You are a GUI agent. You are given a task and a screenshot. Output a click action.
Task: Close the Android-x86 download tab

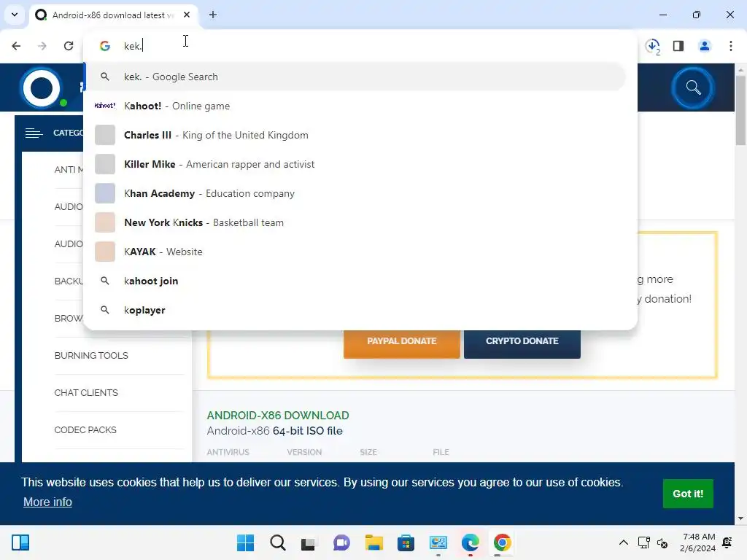(x=187, y=15)
